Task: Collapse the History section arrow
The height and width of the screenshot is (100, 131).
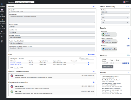Action: point(128,72)
